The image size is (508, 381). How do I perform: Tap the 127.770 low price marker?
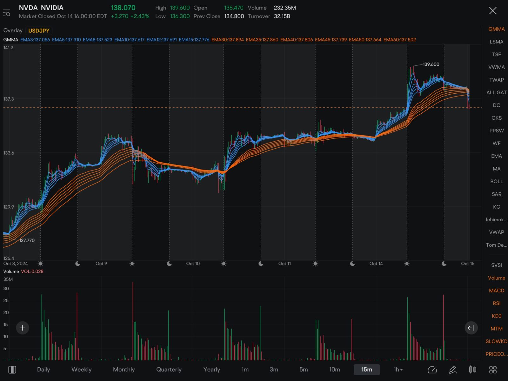click(x=27, y=240)
